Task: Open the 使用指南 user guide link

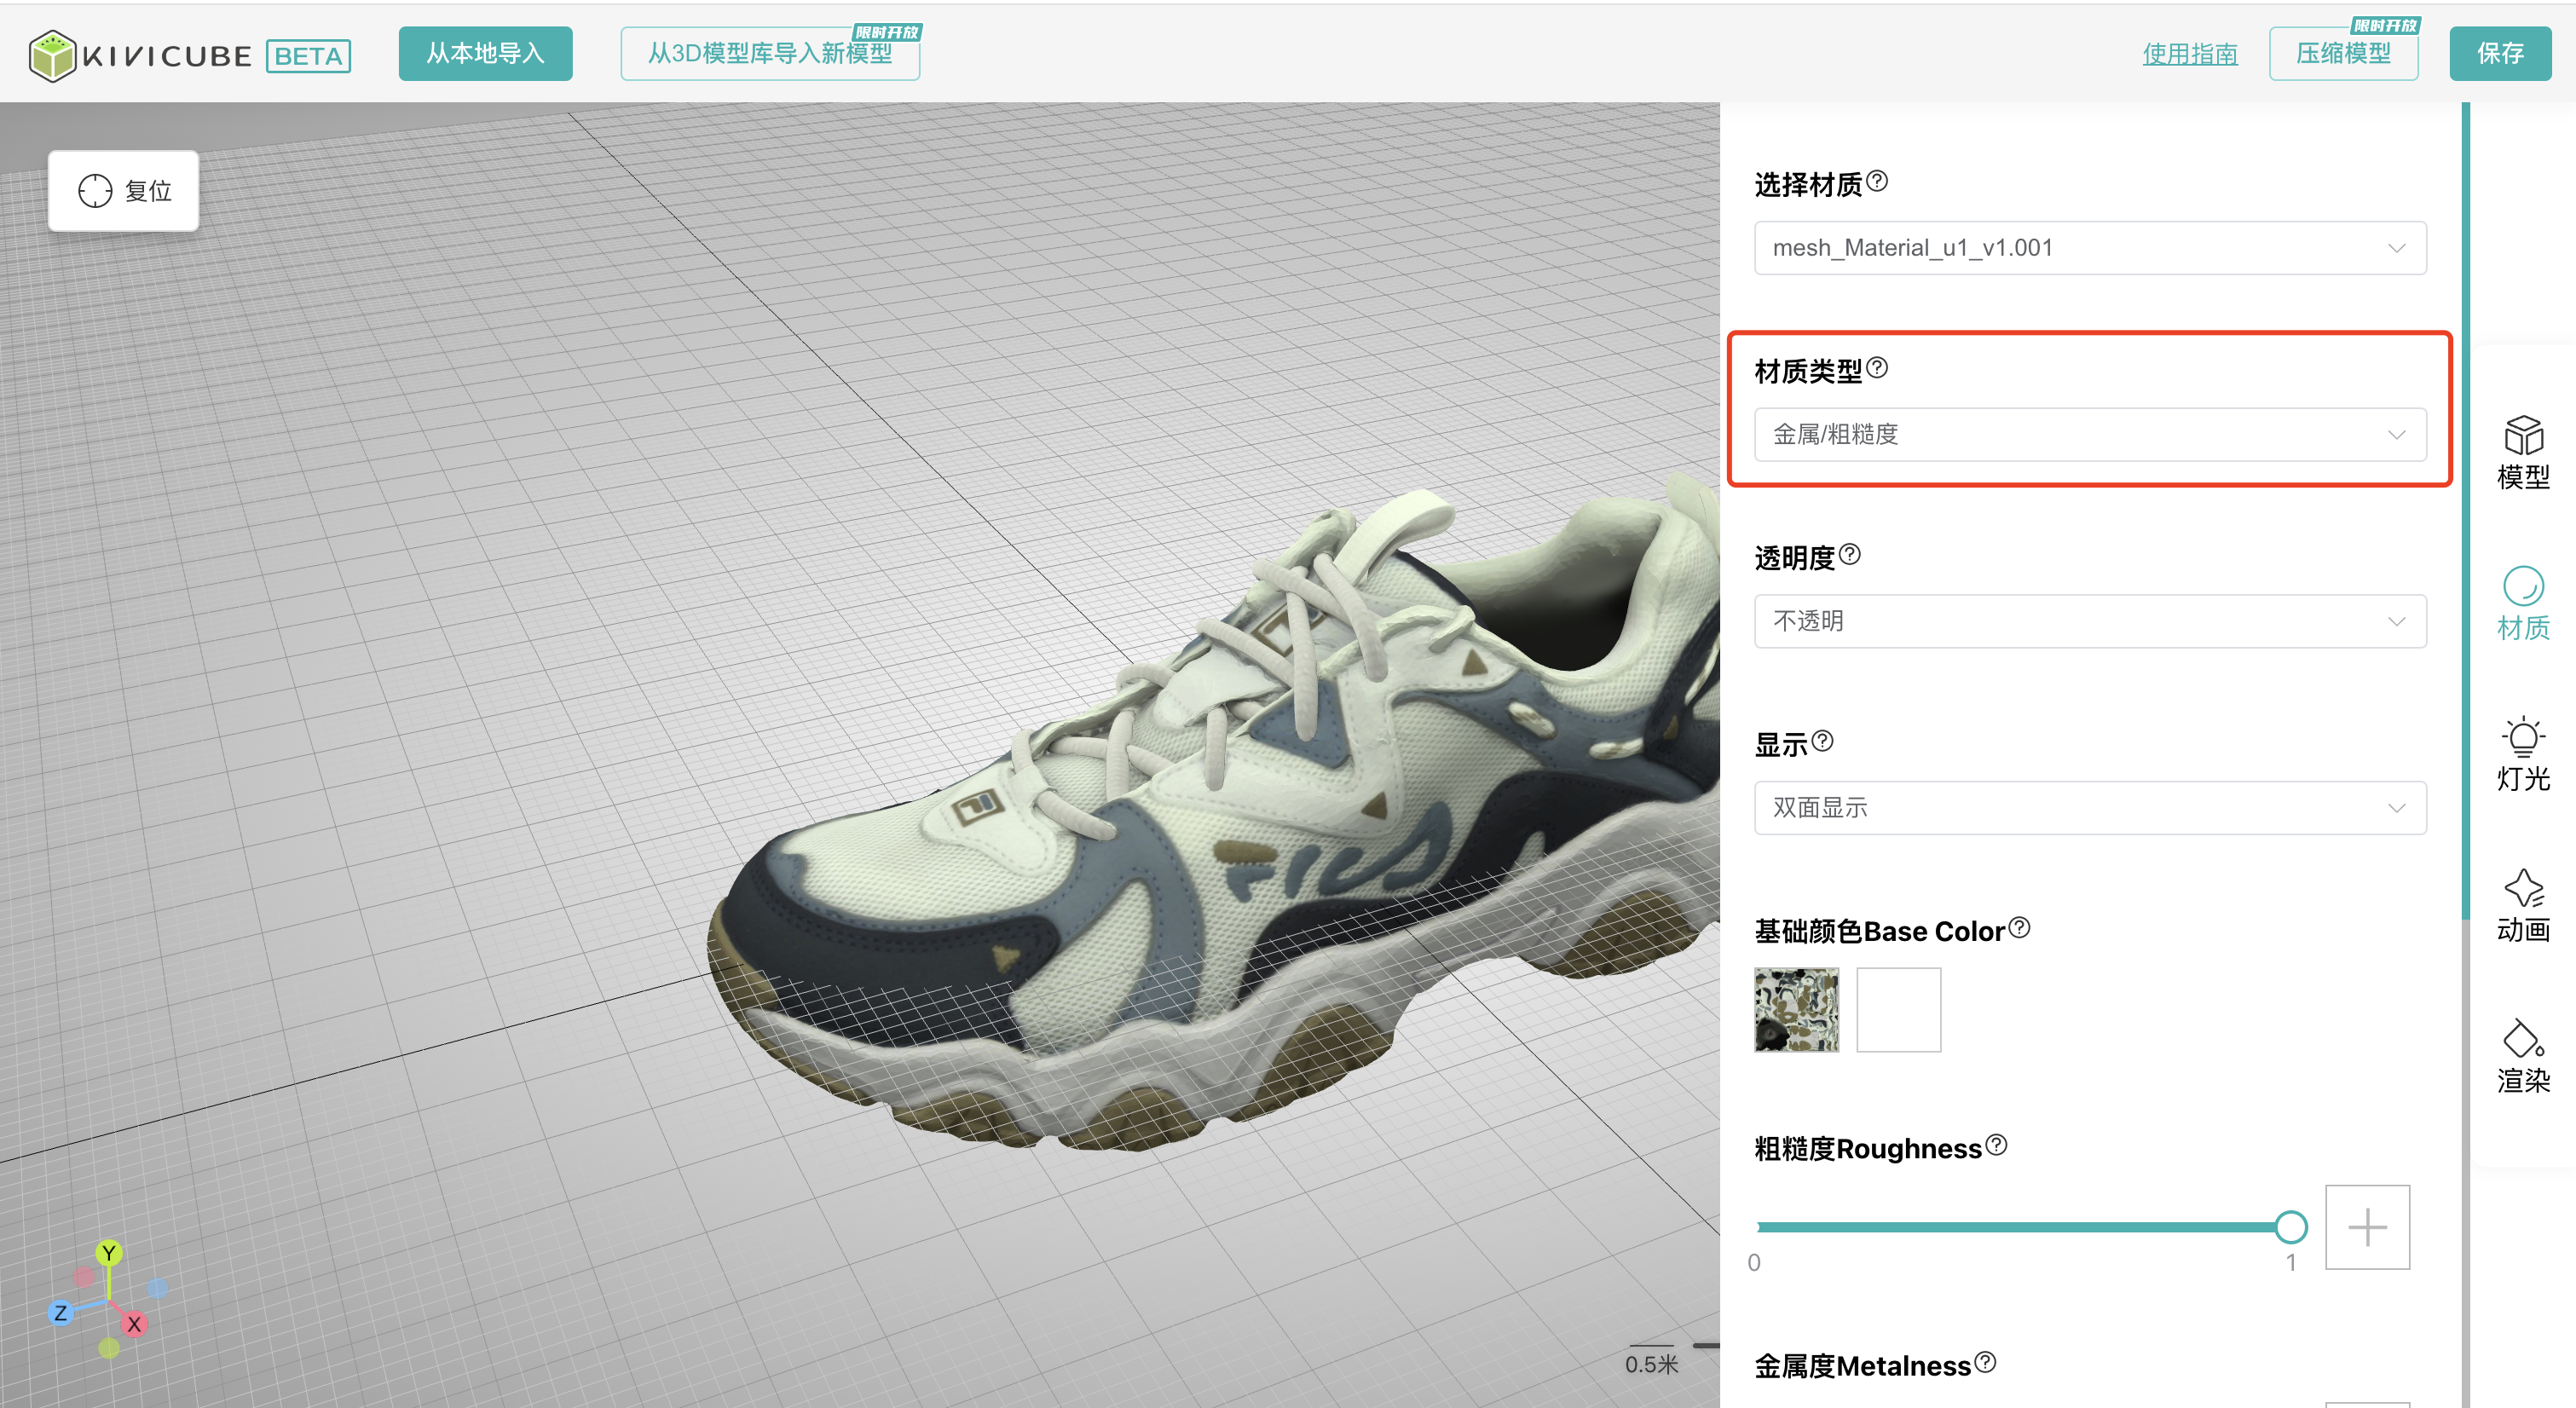Action: (2189, 54)
